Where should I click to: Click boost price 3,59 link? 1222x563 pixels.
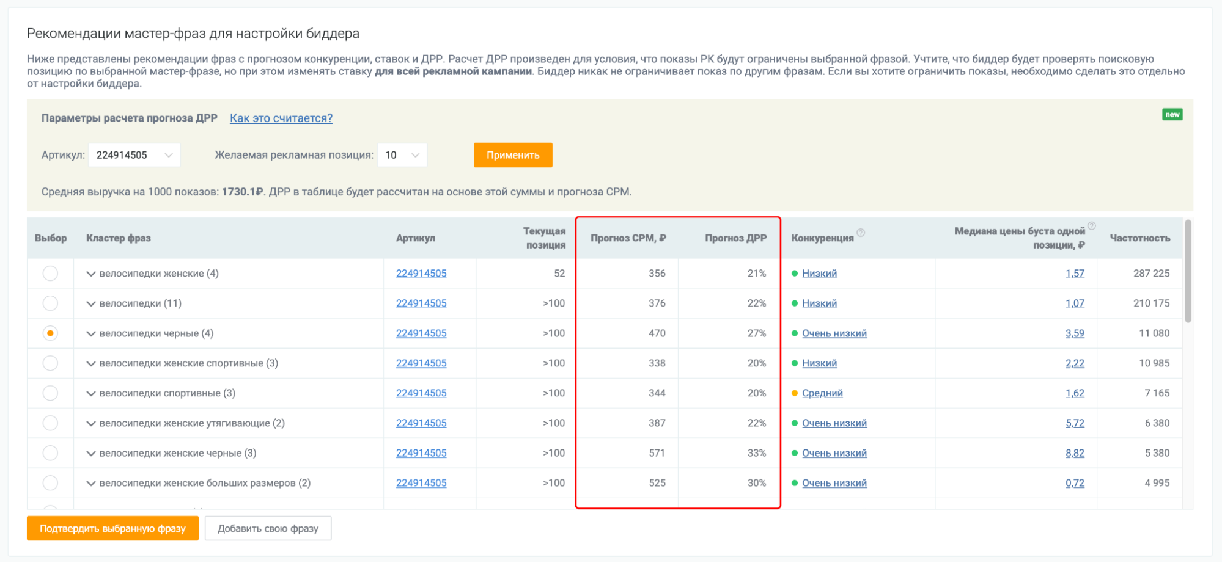click(1075, 333)
